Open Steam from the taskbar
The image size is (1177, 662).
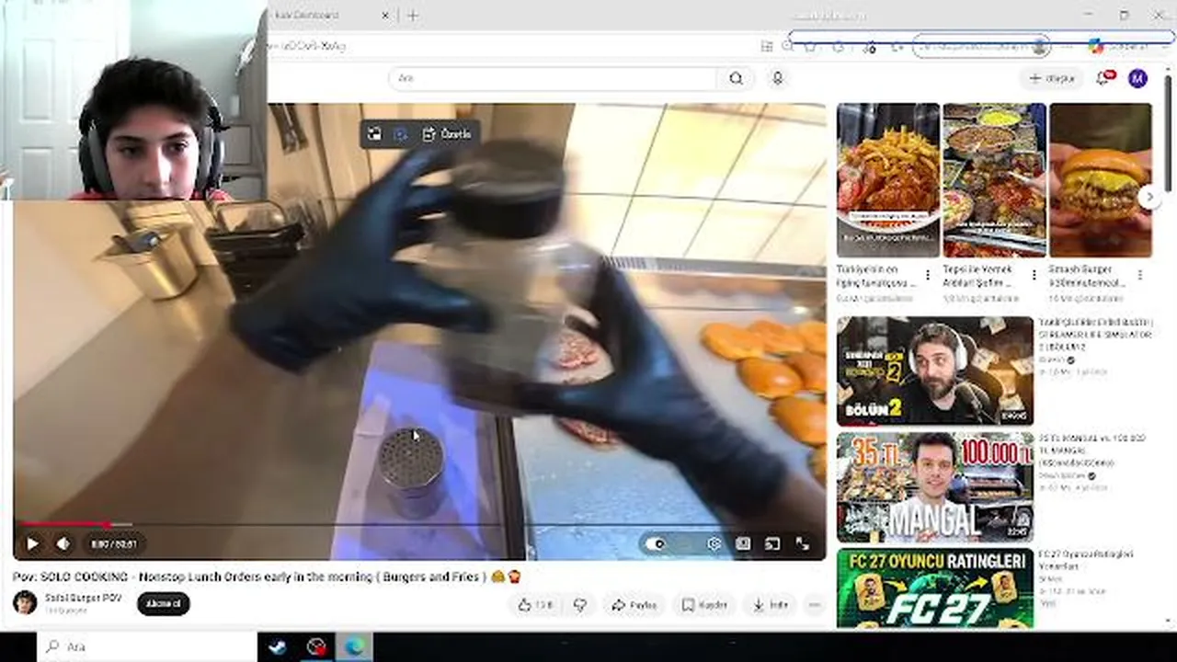277,646
